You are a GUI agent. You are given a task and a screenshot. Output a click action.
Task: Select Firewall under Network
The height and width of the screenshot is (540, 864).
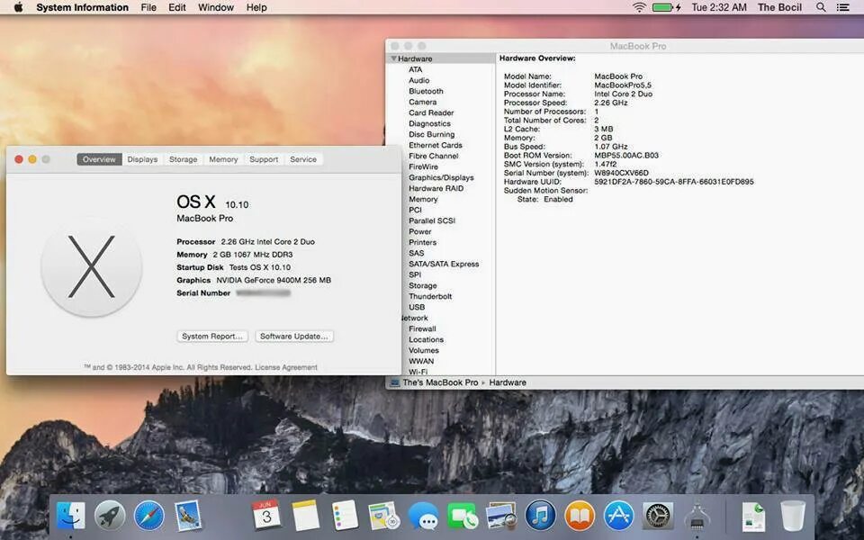pos(422,329)
